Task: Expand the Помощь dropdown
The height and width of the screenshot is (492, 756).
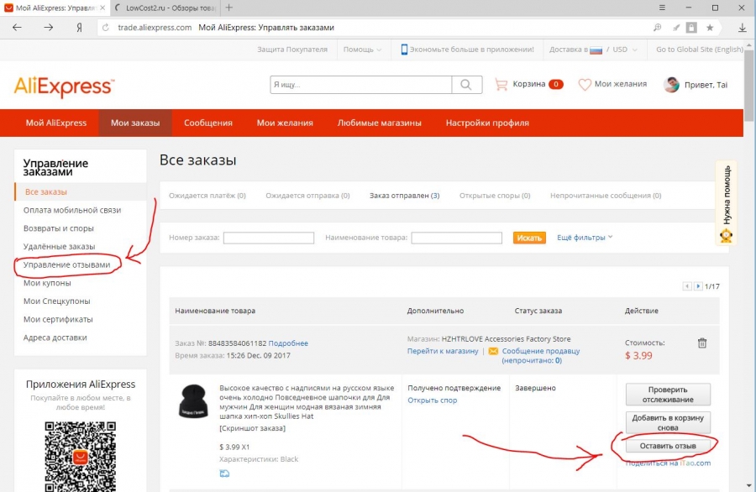Action: point(362,50)
